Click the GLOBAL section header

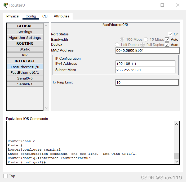25,26
